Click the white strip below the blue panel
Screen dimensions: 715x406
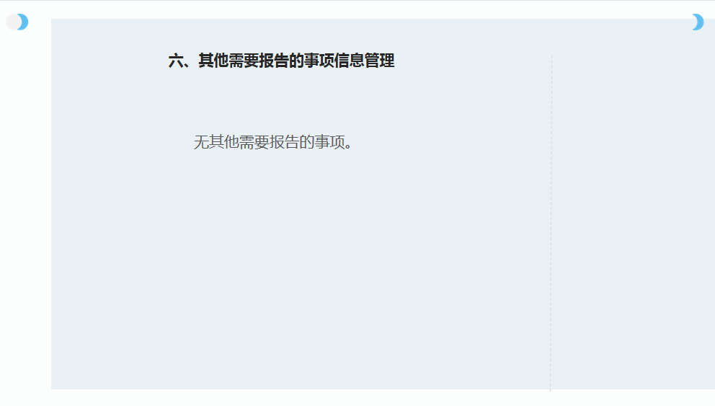(357, 398)
